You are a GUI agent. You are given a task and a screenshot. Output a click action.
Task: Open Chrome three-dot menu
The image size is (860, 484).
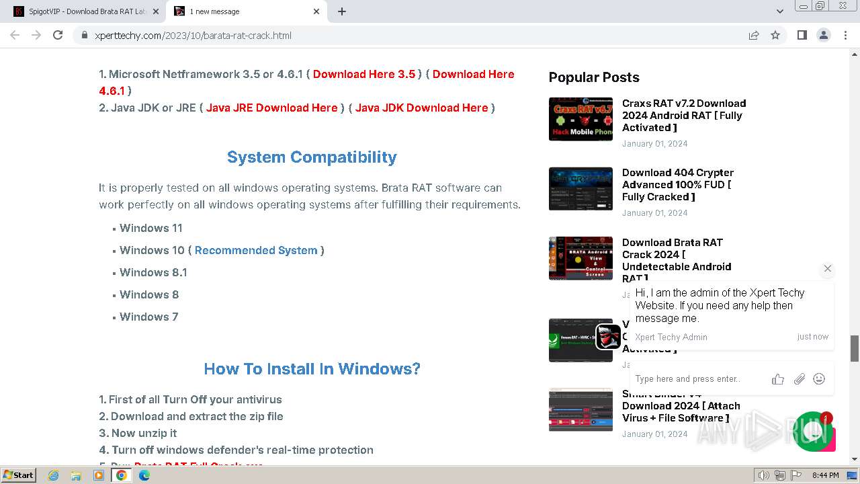click(x=845, y=35)
